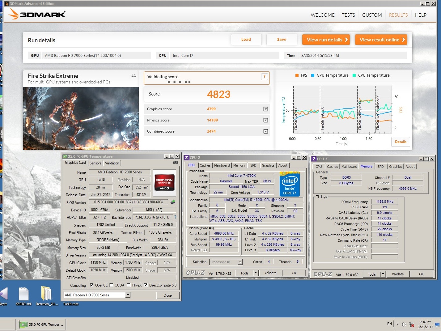Toggle the OpenCL checkbox in GPU-Z

click(x=92, y=285)
